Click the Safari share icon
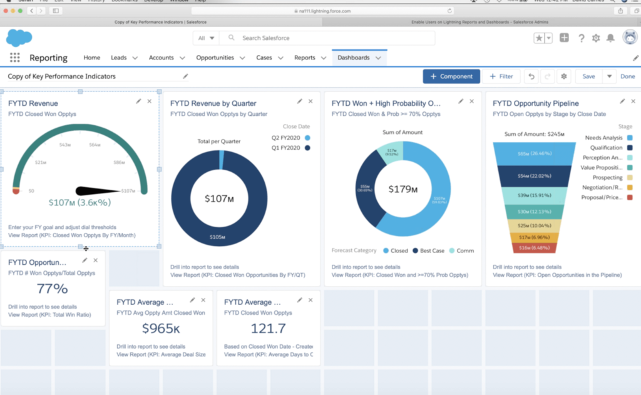The width and height of the screenshot is (641, 395). (620, 11)
